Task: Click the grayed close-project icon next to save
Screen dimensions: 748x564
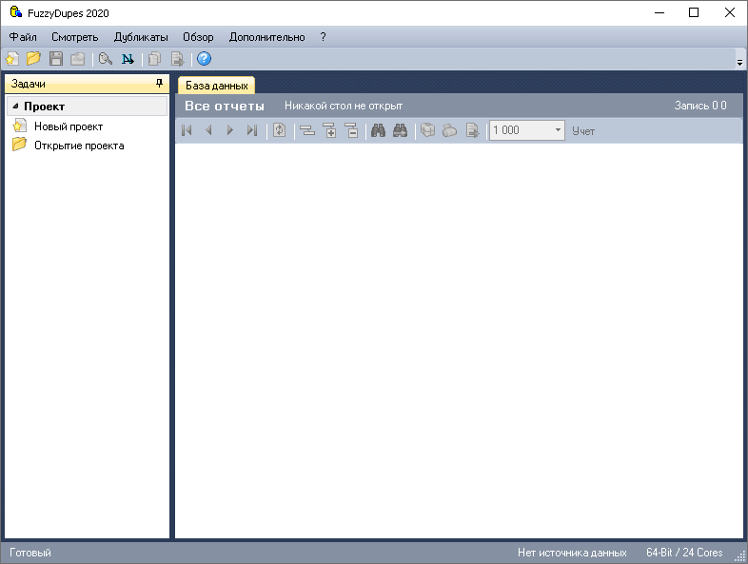Action: (x=77, y=59)
